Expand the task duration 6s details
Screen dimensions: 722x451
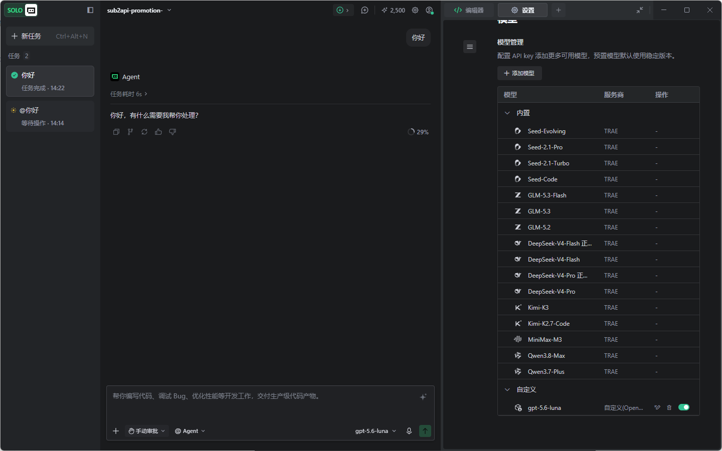tap(129, 94)
